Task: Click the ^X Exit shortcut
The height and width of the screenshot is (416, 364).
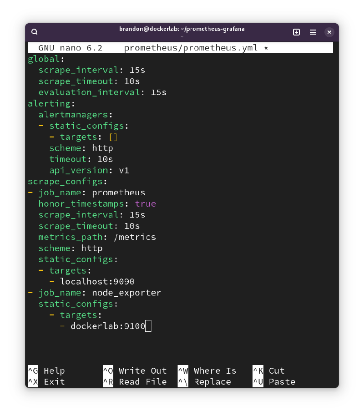Action: 46,382
